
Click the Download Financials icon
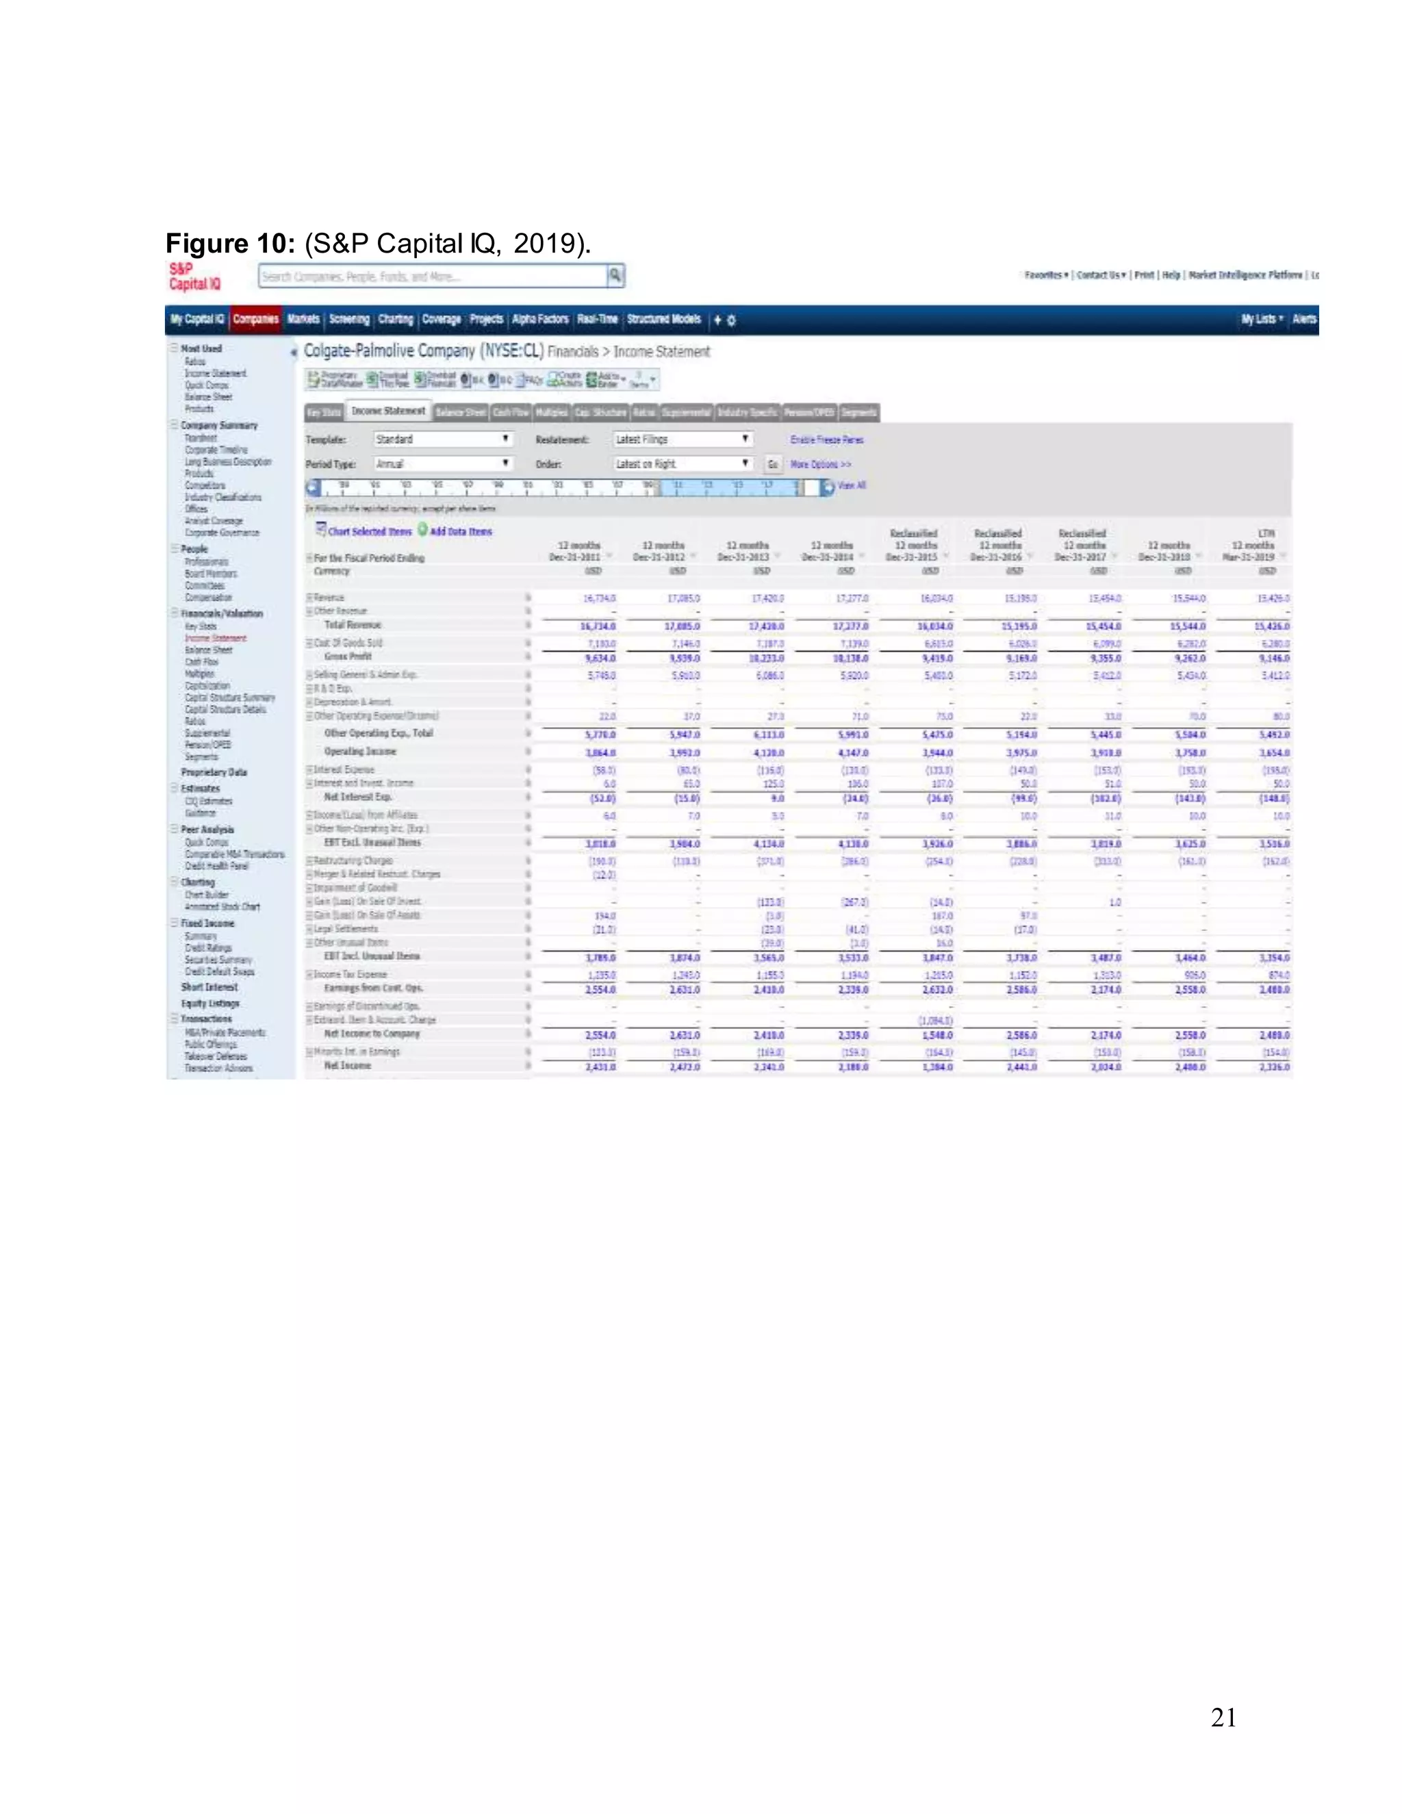pos(421,380)
